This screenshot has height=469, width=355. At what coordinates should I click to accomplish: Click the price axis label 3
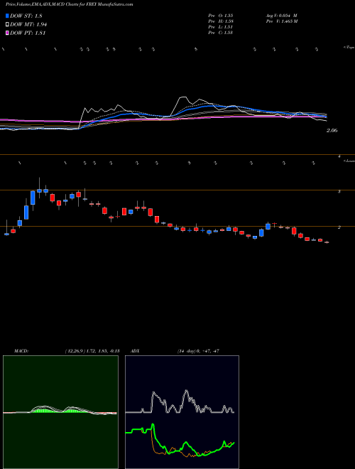[x=339, y=192]
